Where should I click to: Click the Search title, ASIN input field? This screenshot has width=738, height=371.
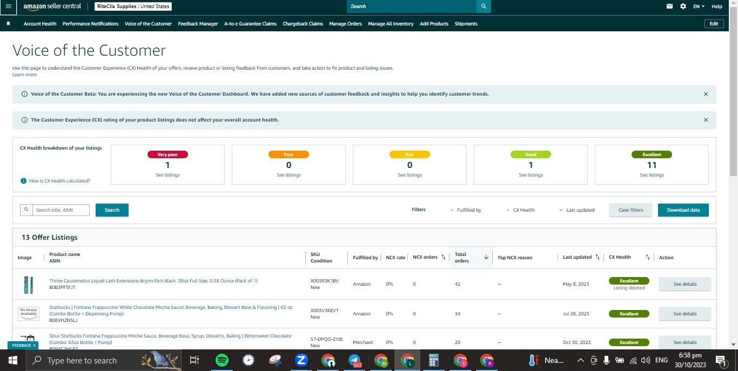(61, 210)
